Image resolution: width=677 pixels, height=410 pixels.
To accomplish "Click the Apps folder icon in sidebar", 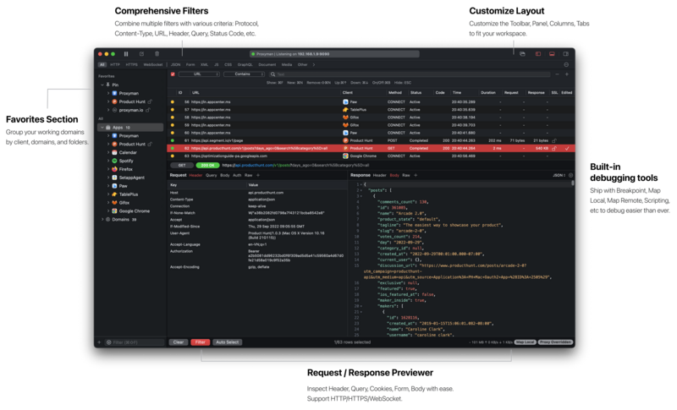I will (108, 128).
